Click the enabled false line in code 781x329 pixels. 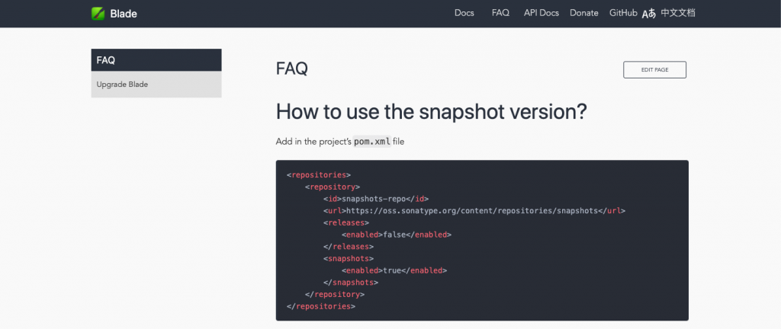click(397, 235)
